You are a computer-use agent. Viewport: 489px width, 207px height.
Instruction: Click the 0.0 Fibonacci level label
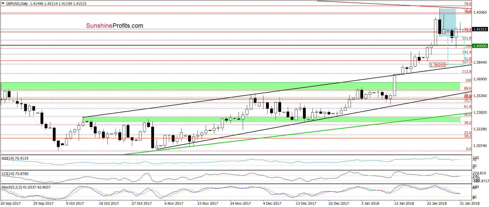click(x=469, y=149)
